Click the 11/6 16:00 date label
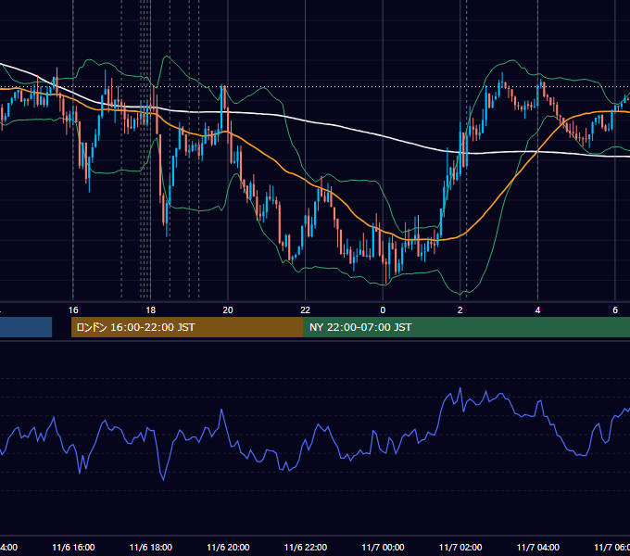 (73, 547)
